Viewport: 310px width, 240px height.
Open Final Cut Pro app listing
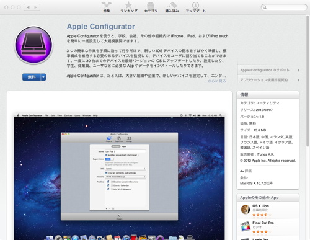coord(263,223)
